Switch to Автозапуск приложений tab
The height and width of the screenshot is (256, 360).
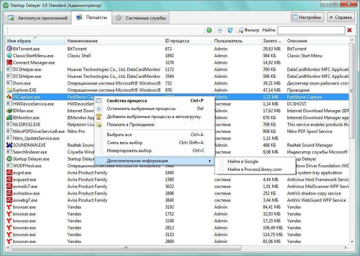38,18
